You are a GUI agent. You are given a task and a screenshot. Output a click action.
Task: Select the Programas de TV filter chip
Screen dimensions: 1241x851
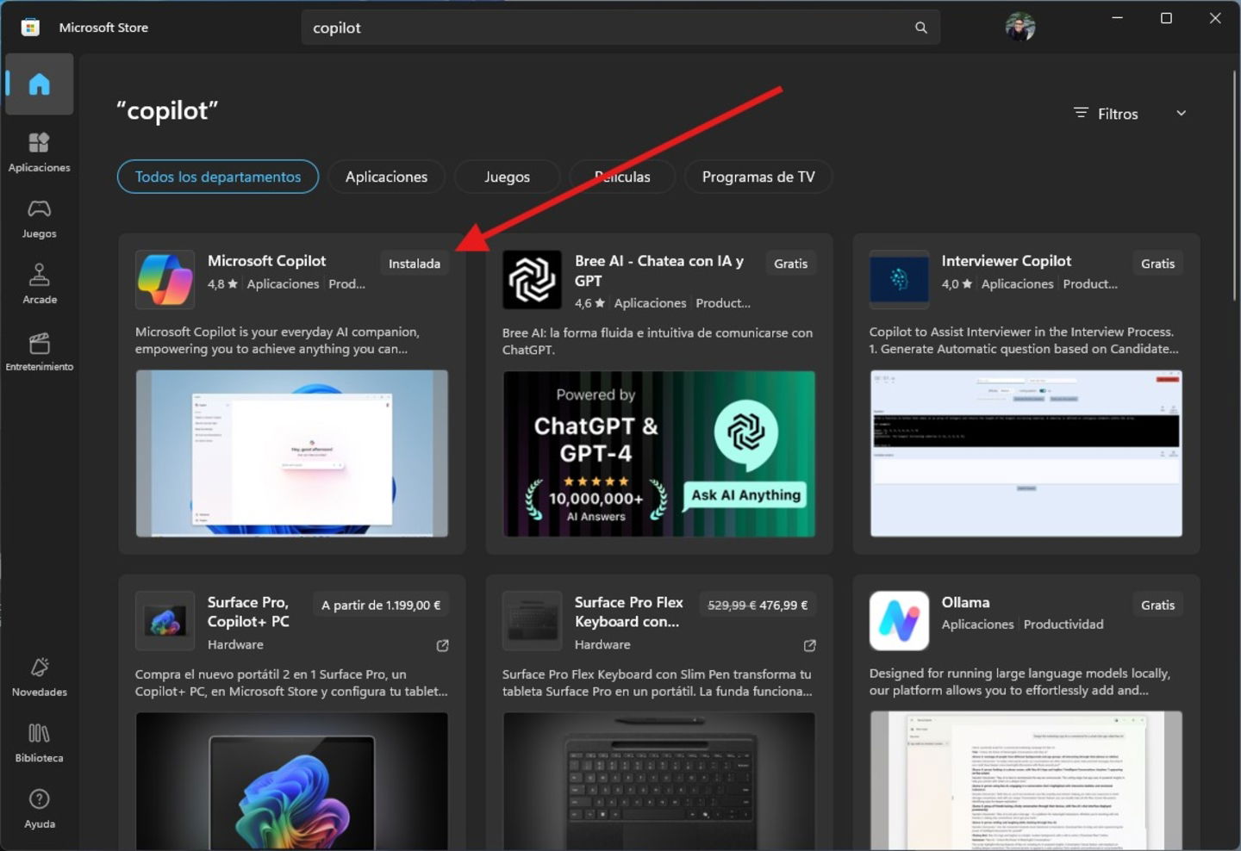point(758,177)
